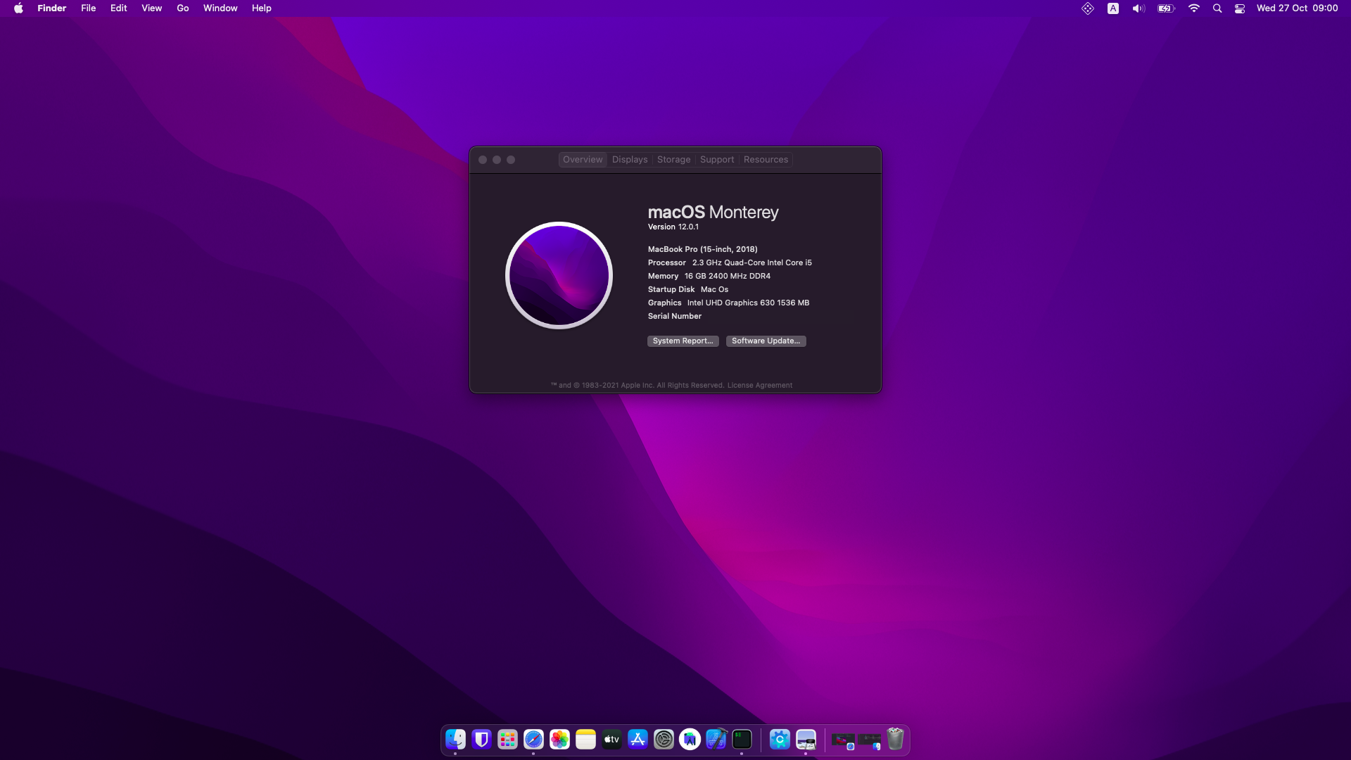The width and height of the screenshot is (1351, 760).
Task: Open Photos app in dock
Action: [559, 740]
